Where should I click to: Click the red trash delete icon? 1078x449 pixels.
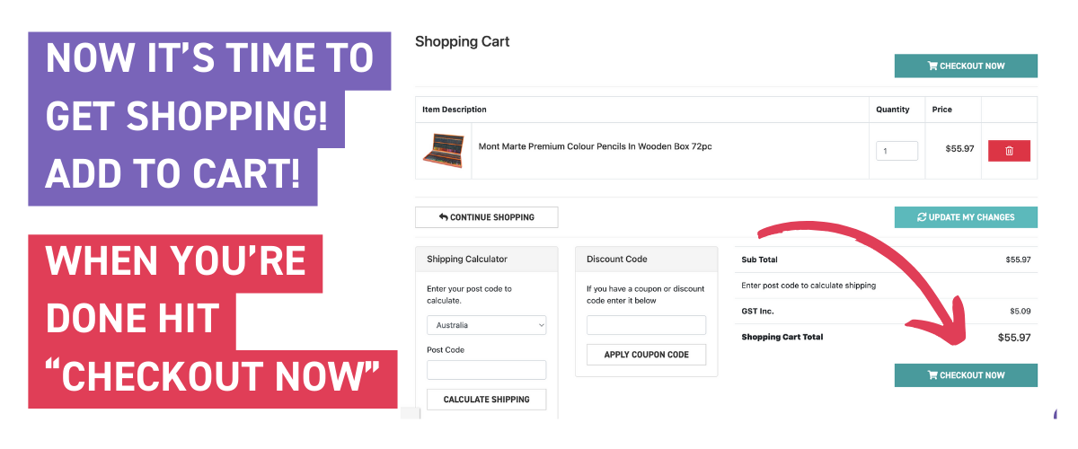[x=1009, y=151]
